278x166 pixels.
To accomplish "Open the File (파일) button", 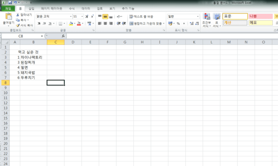I will click(x=8, y=9).
